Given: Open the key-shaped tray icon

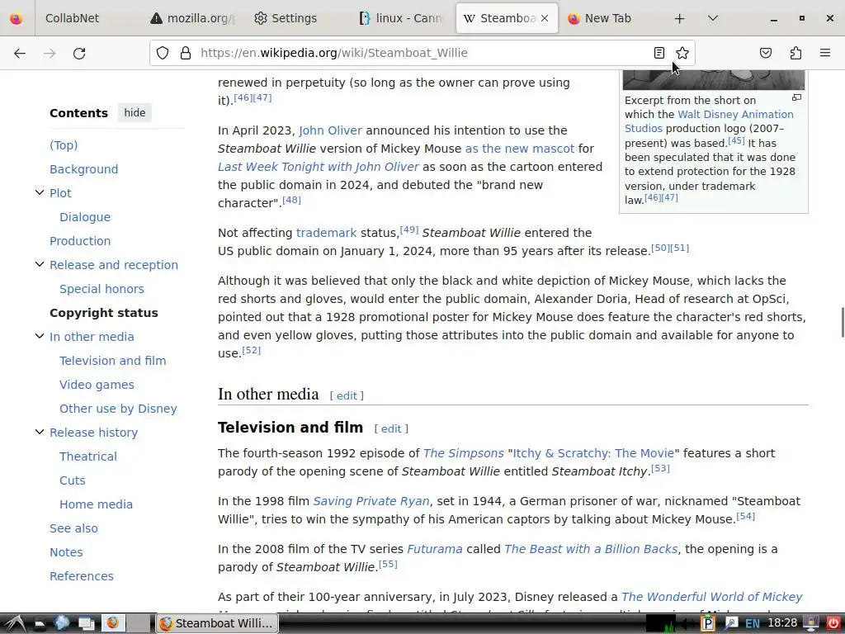Looking at the screenshot, I should (731, 624).
